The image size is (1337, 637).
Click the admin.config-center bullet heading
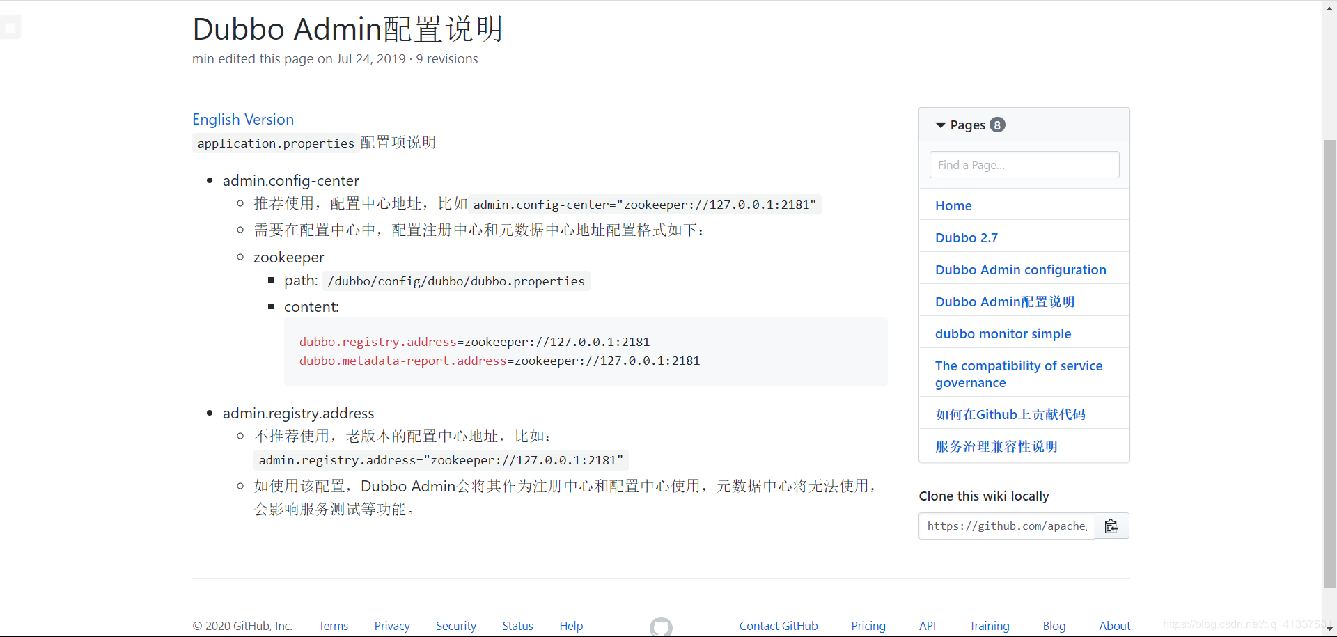[x=291, y=181]
